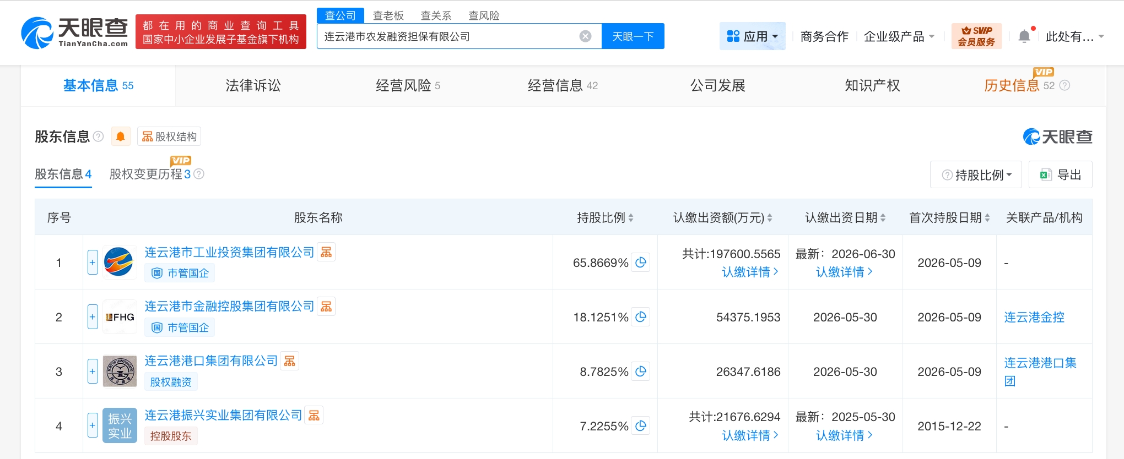Open the 基本信息 tab
Screen dimensions: 1124x459
pos(98,85)
